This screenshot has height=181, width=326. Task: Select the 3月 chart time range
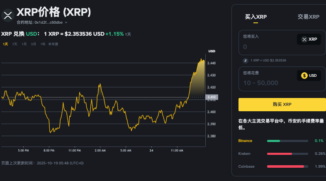[x=33, y=44]
